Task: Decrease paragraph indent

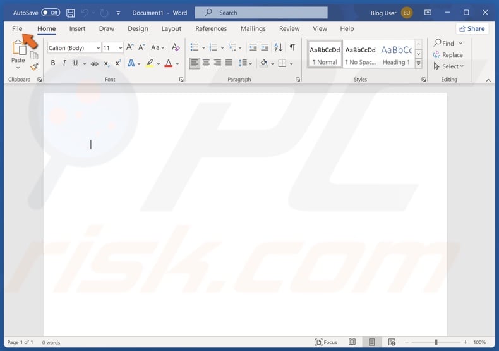Action: (x=253, y=47)
